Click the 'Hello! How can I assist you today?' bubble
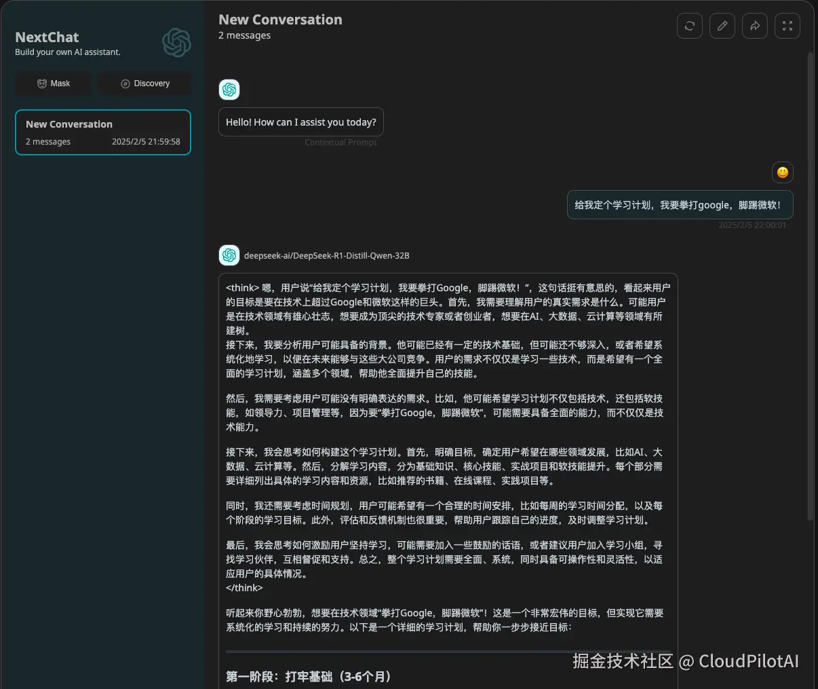 tap(301, 122)
